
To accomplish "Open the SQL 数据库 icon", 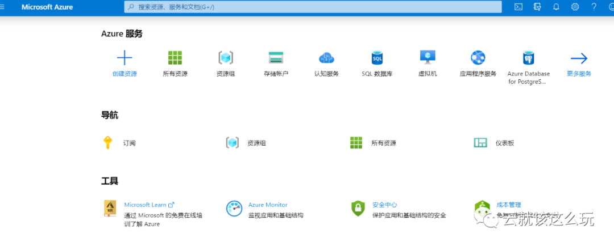I will (377, 58).
